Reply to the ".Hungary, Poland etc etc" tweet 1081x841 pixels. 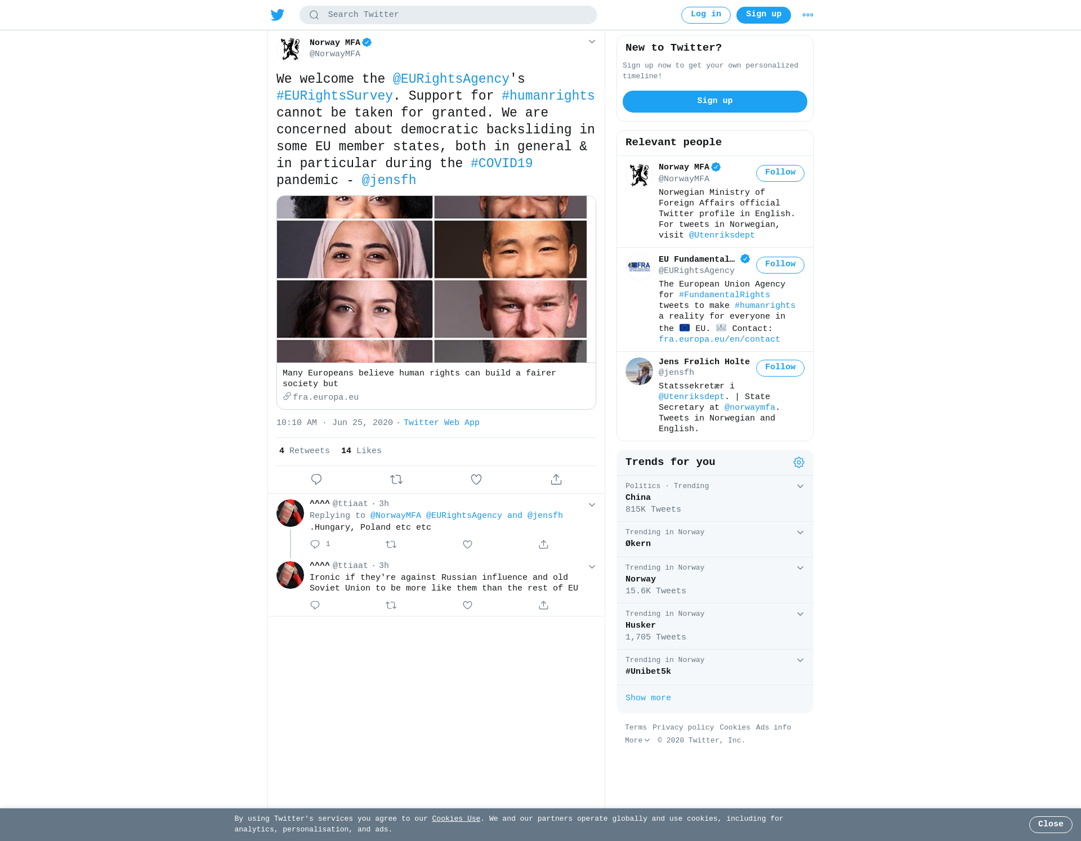click(315, 544)
